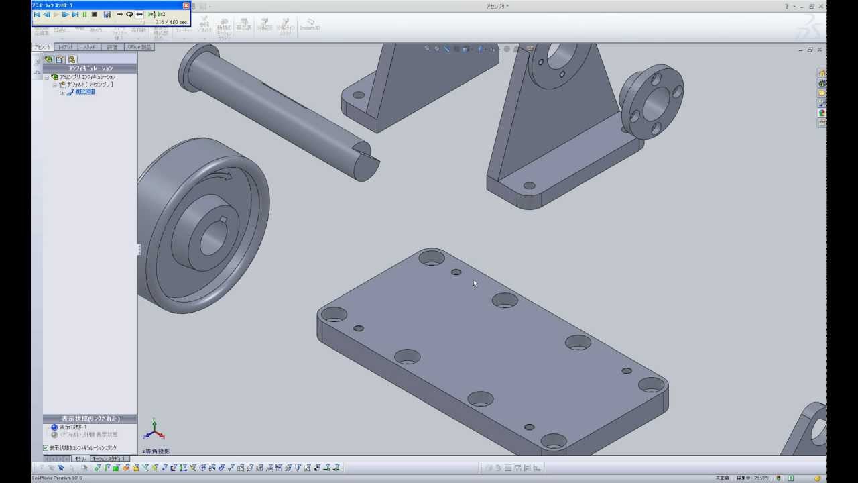Open ConfigurationManager icon tab
This screenshot has height=483, width=858.
(x=72, y=59)
